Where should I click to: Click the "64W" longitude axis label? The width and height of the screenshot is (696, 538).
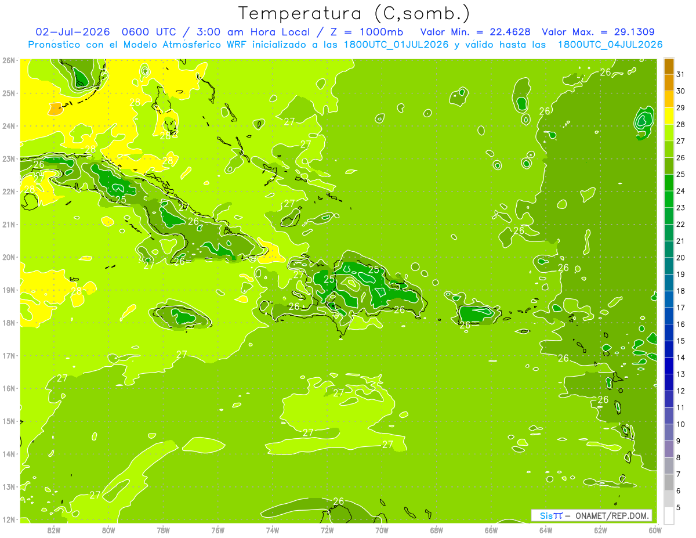coord(546,530)
